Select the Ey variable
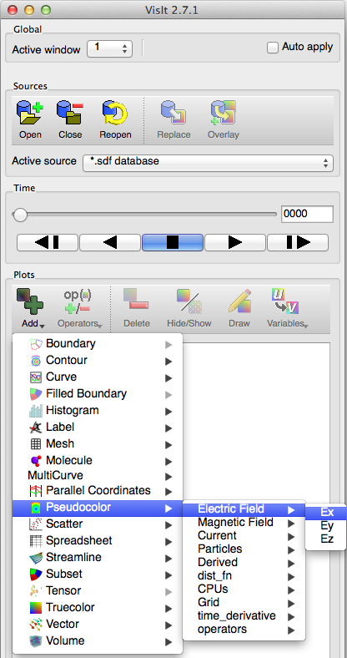The image size is (347, 658). pyautogui.click(x=326, y=525)
